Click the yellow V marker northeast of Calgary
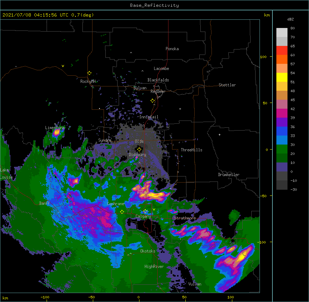This screenshot has height=302, width=309. [154, 209]
